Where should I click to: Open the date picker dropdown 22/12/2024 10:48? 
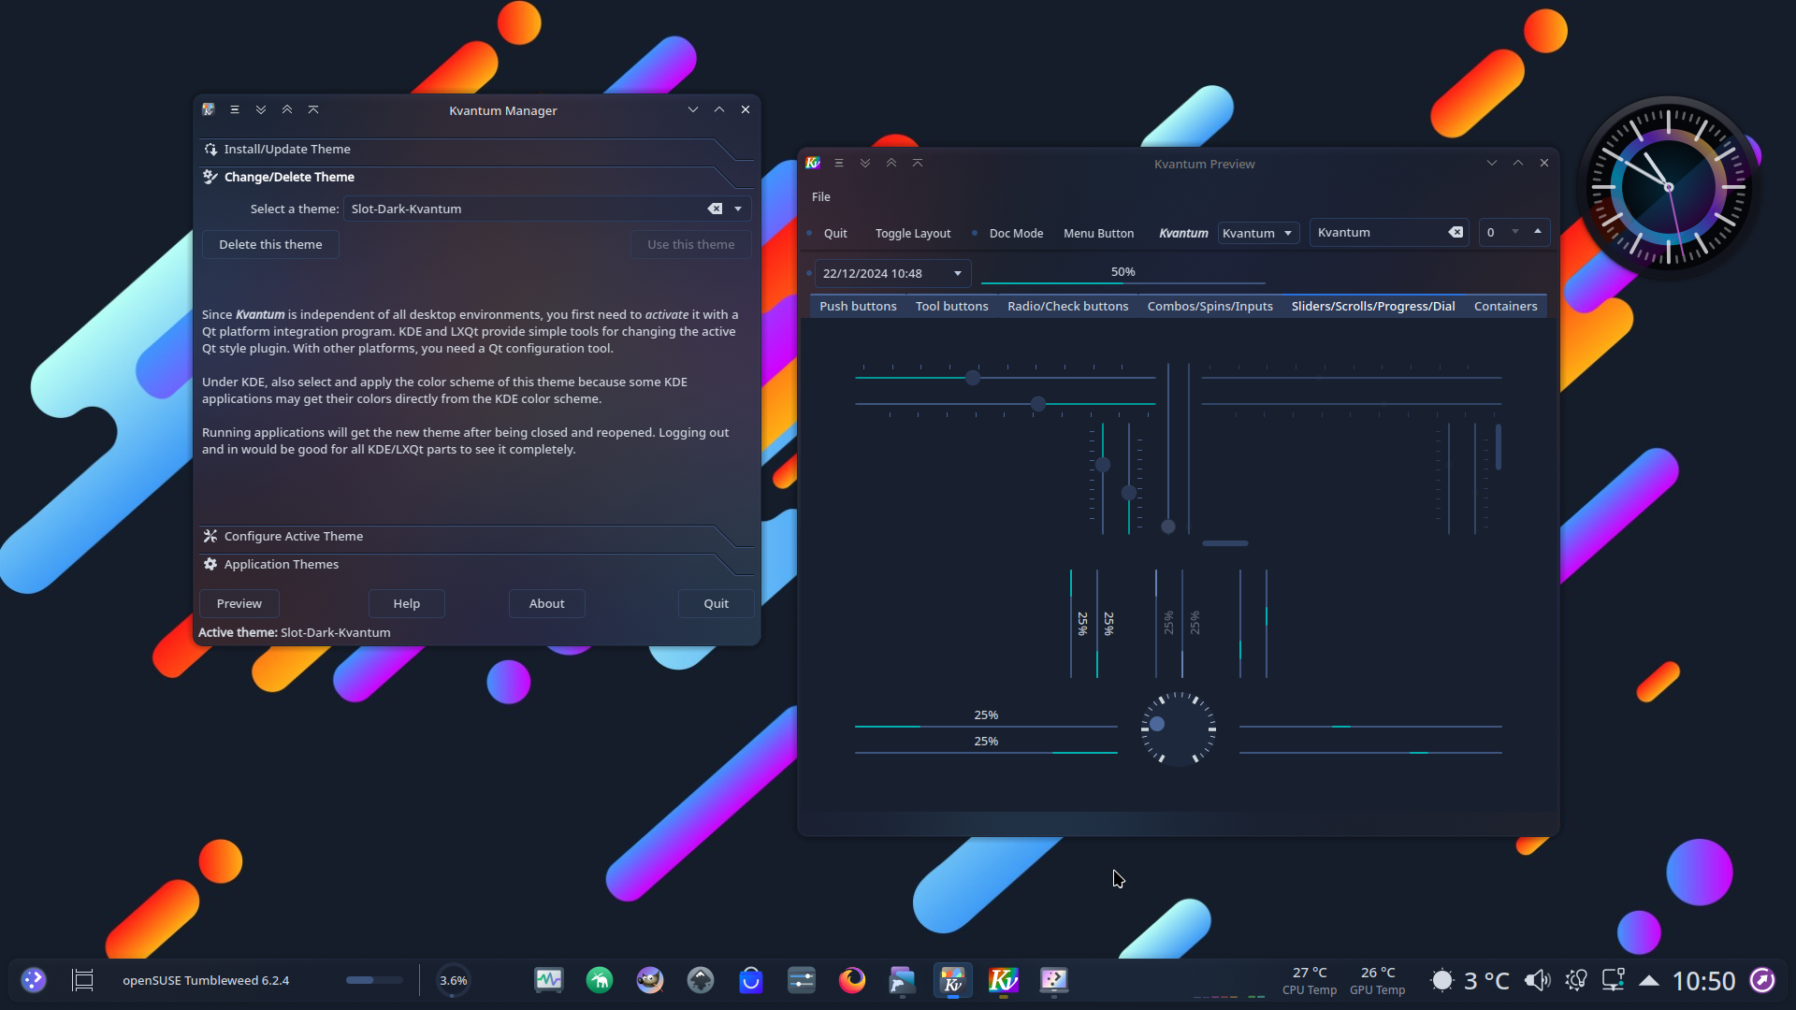(x=958, y=273)
